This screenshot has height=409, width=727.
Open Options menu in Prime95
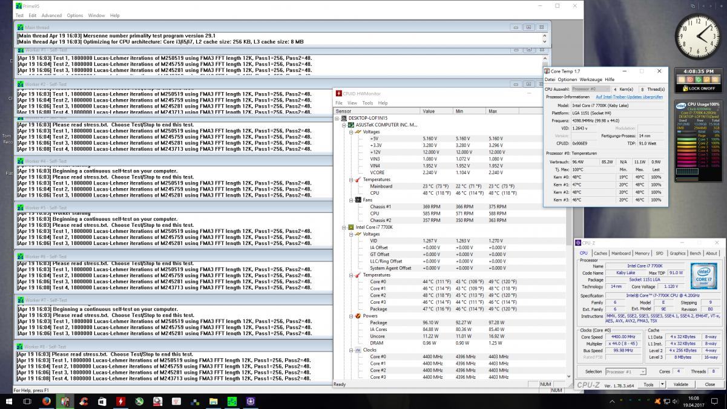(75, 15)
